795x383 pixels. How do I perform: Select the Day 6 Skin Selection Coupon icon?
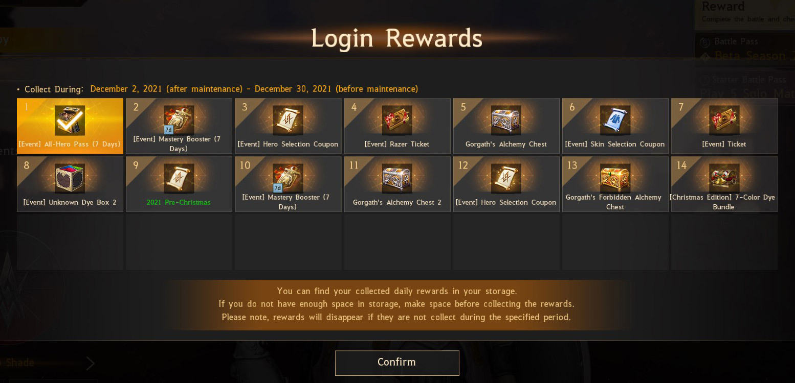pos(615,121)
